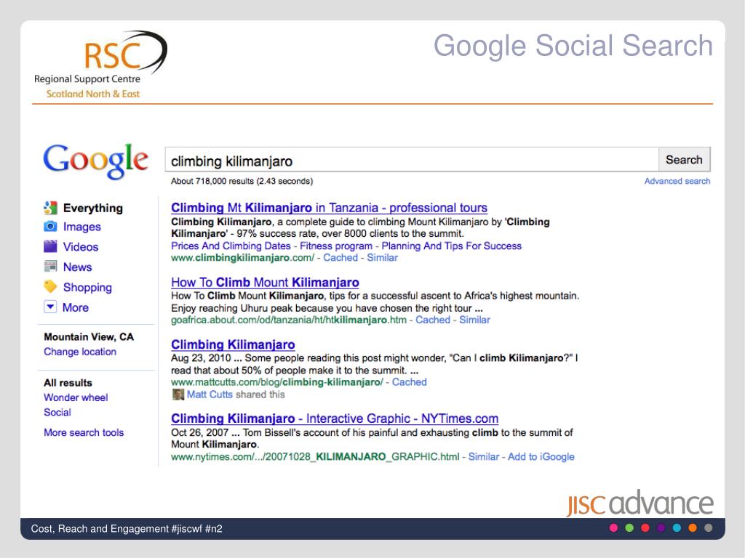Viewport: 745px width, 558px height.
Task: Open Climbing Mt Kilimanjaro in Tanzania result
Action: 330,208
